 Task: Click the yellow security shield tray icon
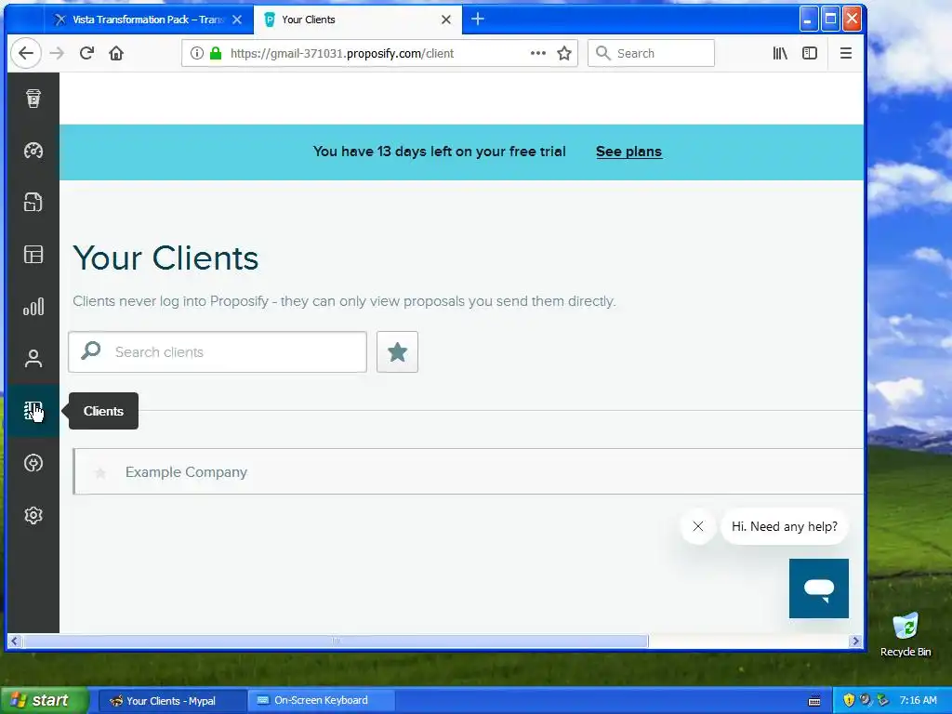coord(849,700)
